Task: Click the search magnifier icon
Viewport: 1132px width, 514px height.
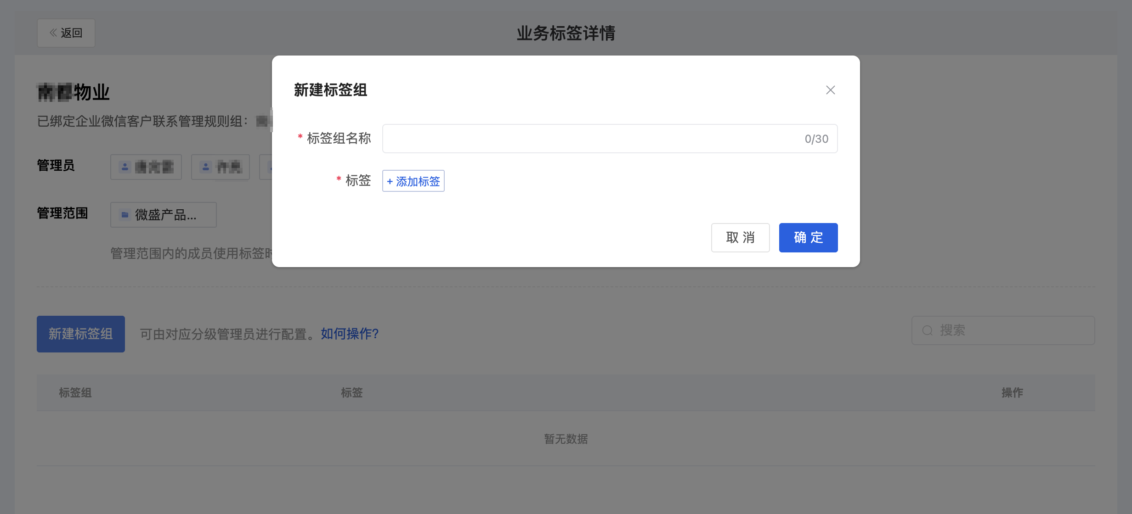Action: [928, 330]
